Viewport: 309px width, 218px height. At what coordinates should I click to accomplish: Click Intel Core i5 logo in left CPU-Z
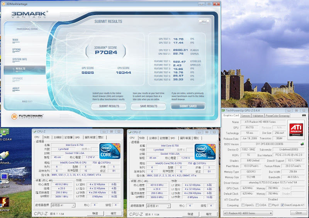coord(109,151)
